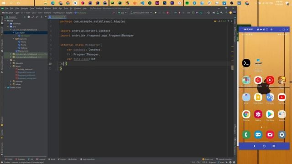Click the Windows Start button
The height and width of the screenshot is (164, 292).
pyautogui.click(x=4, y=3)
